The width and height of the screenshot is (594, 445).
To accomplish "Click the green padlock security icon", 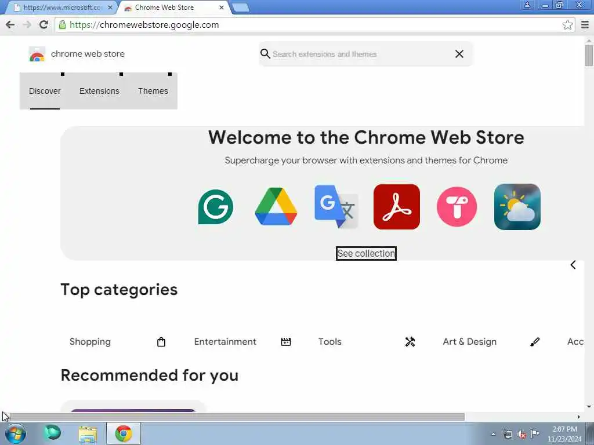I will [x=62, y=25].
